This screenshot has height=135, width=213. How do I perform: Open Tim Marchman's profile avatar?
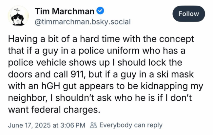coord(18,16)
